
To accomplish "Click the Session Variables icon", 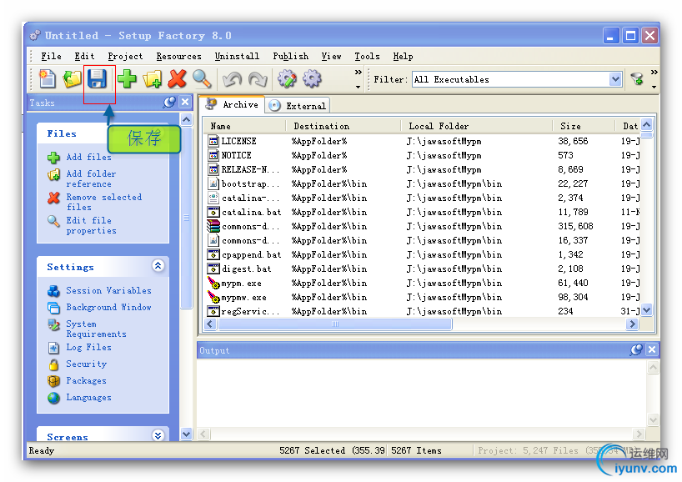I will 53,291.
